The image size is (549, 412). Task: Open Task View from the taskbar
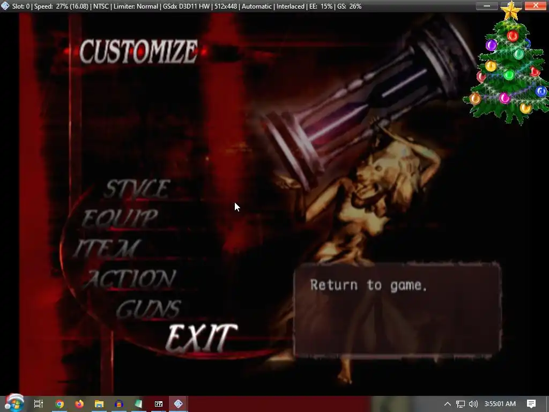pos(39,404)
